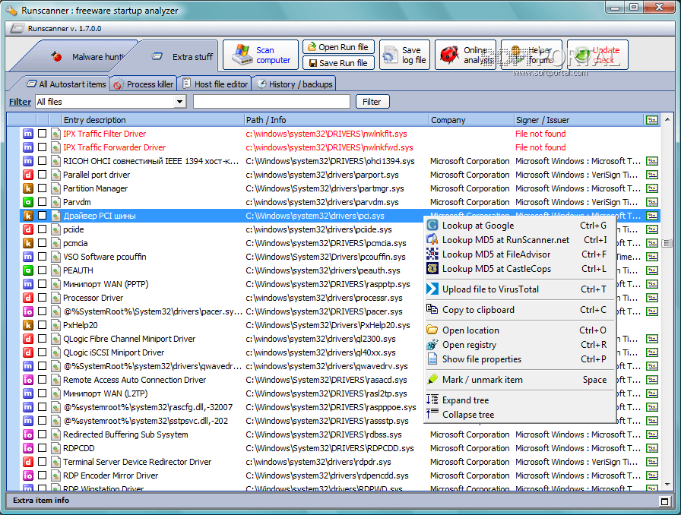The height and width of the screenshot is (515, 681).
Task: Click the Update check button
Action: pos(597,55)
